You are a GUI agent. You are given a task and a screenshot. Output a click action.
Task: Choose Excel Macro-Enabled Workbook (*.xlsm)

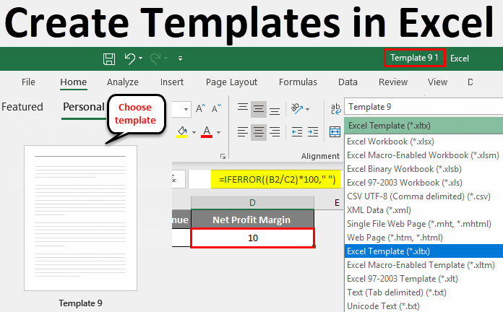[x=424, y=155]
